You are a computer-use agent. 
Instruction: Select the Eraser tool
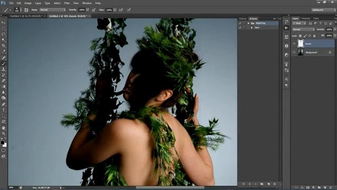click(4, 81)
